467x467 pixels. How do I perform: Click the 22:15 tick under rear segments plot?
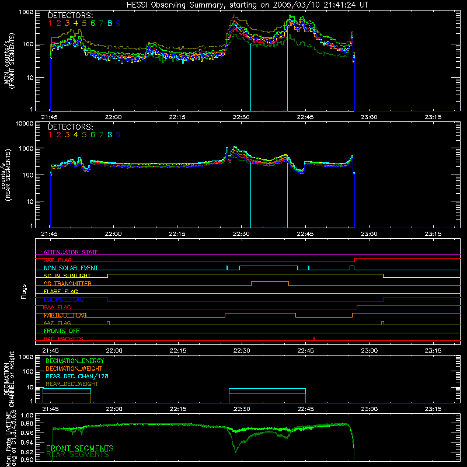177,234
